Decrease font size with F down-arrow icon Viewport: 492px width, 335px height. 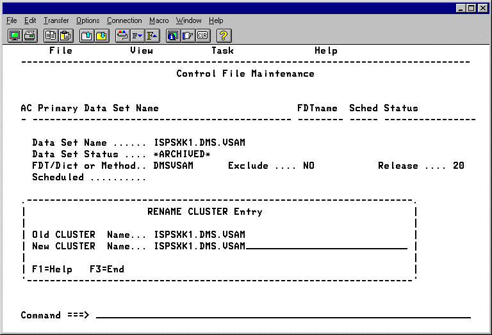point(137,36)
